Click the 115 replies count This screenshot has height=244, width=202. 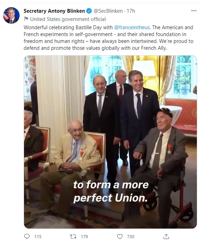pos(38,236)
